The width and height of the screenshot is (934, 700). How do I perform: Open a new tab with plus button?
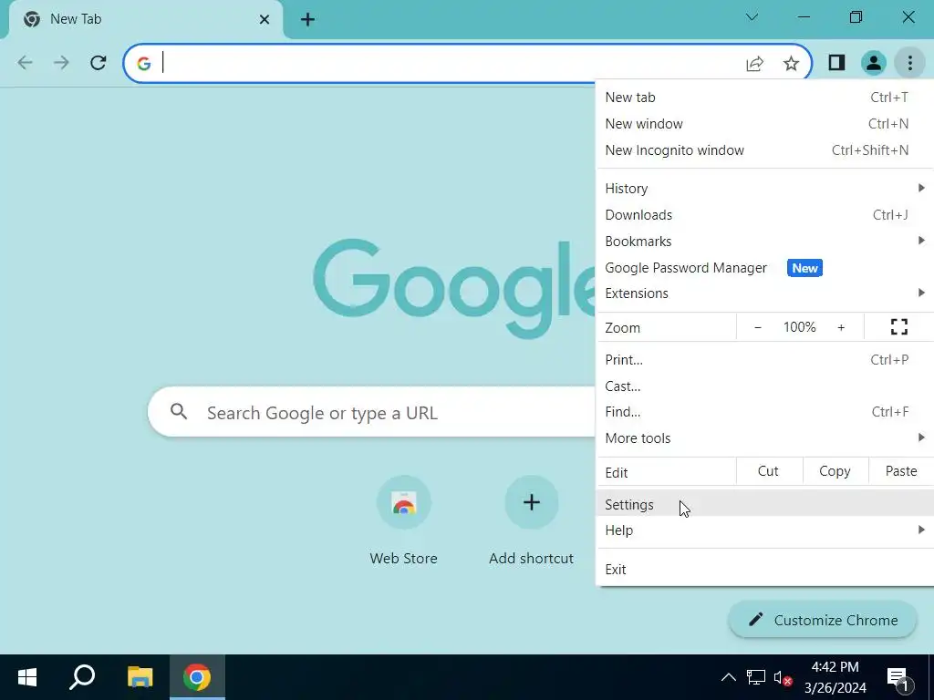[x=307, y=20]
